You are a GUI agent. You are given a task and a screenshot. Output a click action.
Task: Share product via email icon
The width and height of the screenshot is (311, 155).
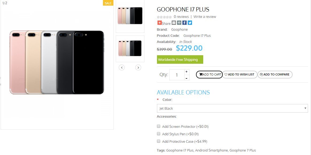point(174,23)
